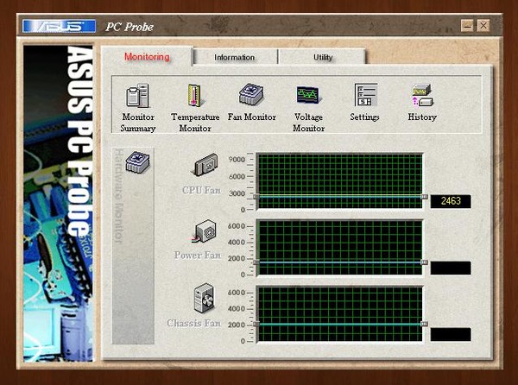Click the vertical Hardware Monitor label

pyautogui.click(x=118, y=196)
